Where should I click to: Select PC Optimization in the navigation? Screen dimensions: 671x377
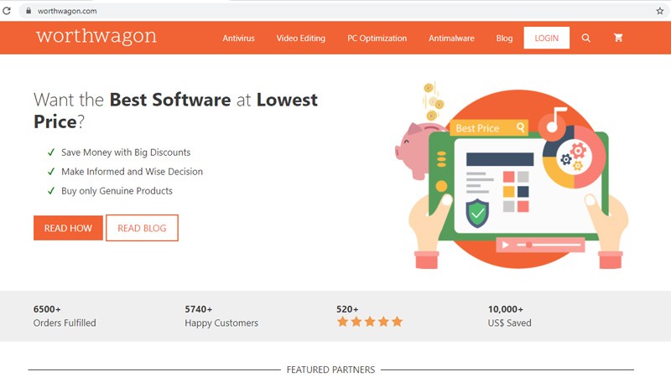(377, 39)
